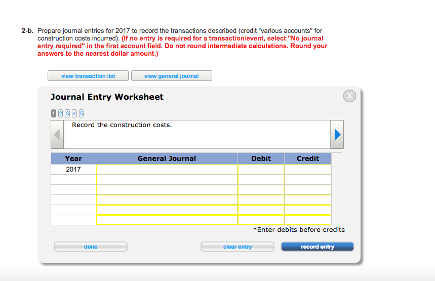This screenshot has width=435, height=281.
Task: Open the view transaction list button
Action: point(88,76)
